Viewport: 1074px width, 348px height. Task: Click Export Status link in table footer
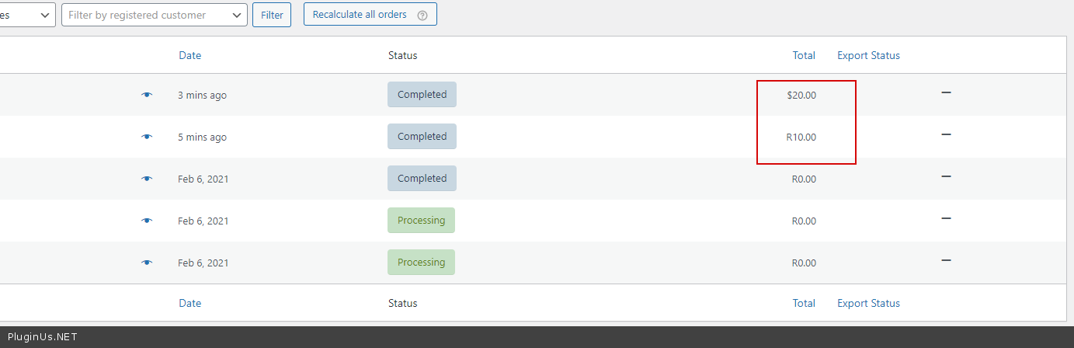(x=868, y=303)
